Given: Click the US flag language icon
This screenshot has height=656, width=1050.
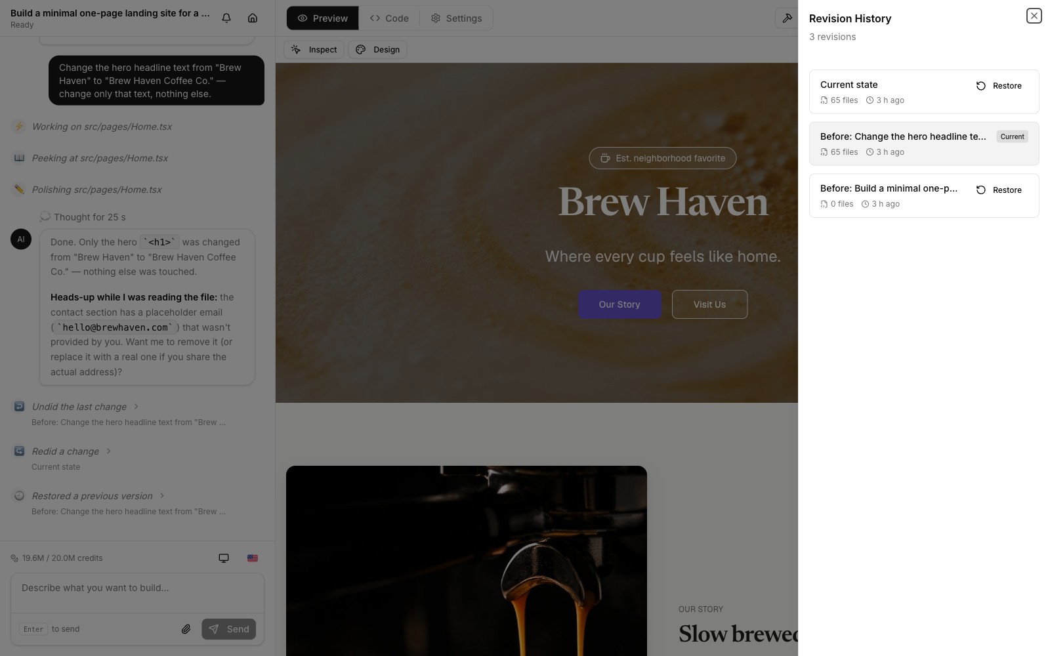Looking at the screenshot, I should click(253, 558).
